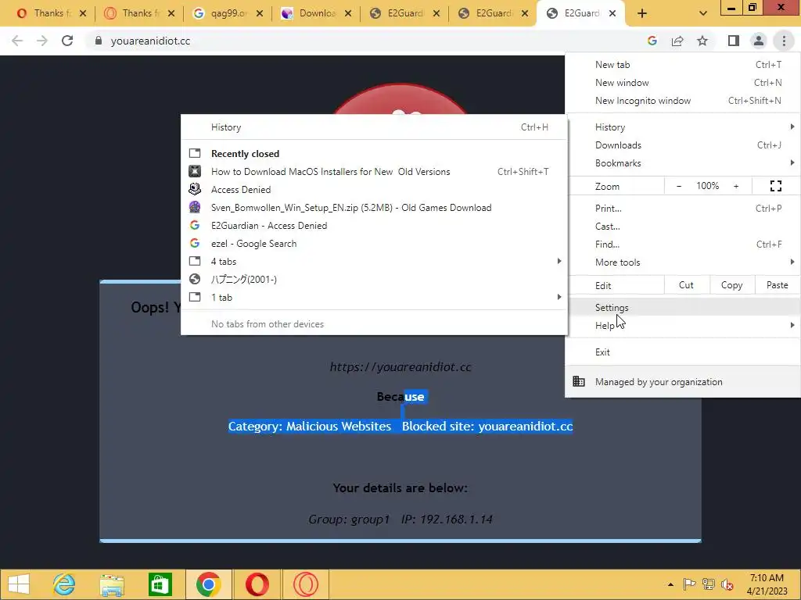Click the browser back arrow

(x=17, y=41)
